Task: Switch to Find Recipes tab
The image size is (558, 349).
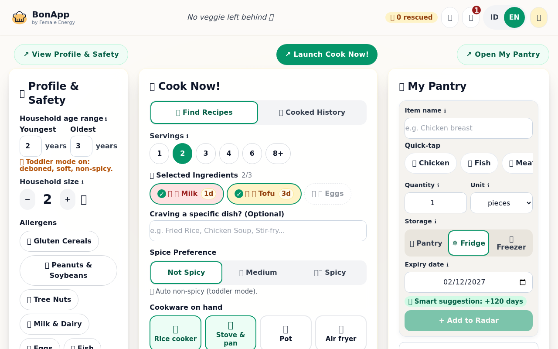Action: pos(204,113)
